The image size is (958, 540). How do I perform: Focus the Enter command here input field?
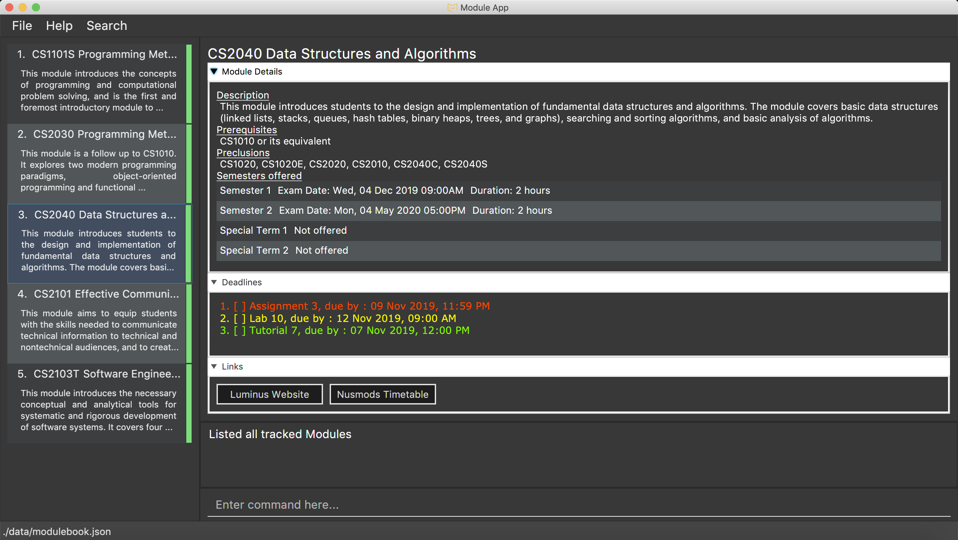(578, 505)
